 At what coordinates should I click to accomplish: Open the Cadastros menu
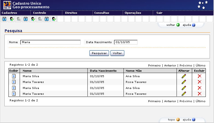pos(9,13)
